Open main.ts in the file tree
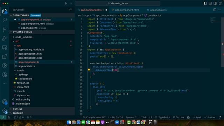Viewport: 224px width, 126px height. (21, 91)
